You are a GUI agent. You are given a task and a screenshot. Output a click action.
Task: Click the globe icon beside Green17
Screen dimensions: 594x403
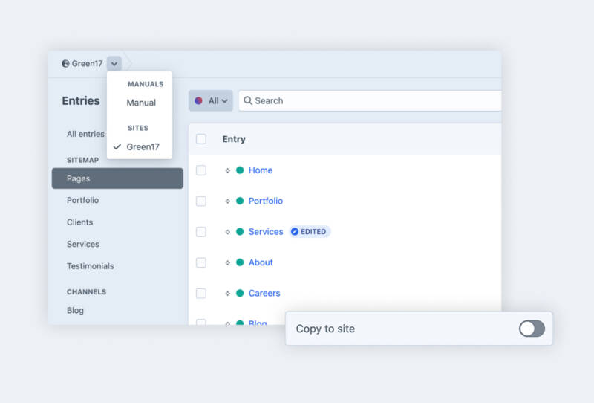[66, 64]
